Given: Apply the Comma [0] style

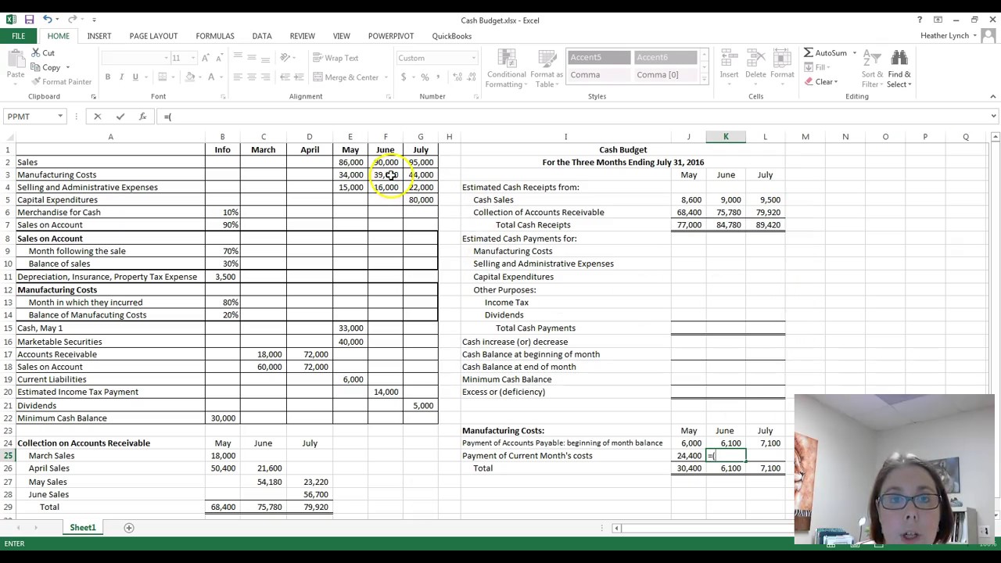Looking at the screenshot, I should point(665,75).
